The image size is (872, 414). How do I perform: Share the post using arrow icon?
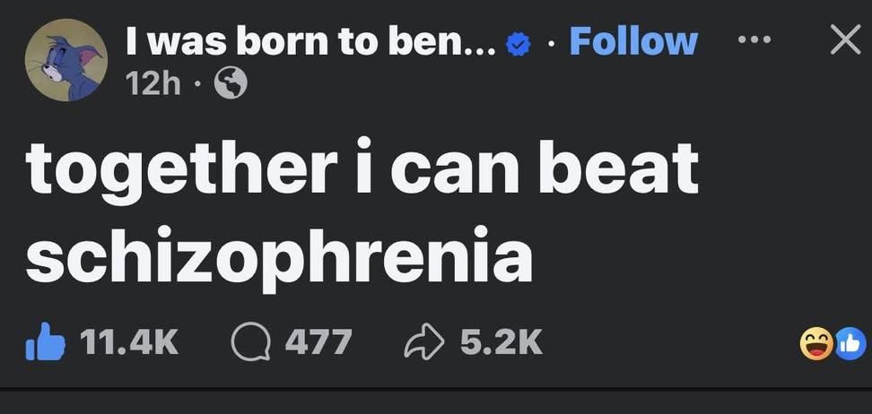coord(424,341)
